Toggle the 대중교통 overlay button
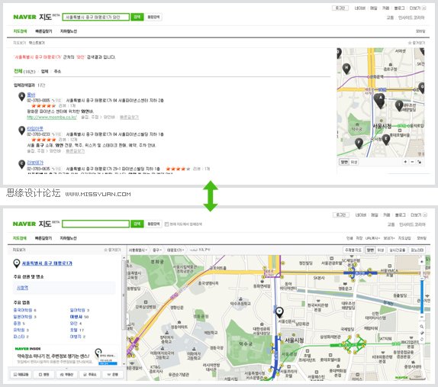438x387 pixels. coord(21,375)
